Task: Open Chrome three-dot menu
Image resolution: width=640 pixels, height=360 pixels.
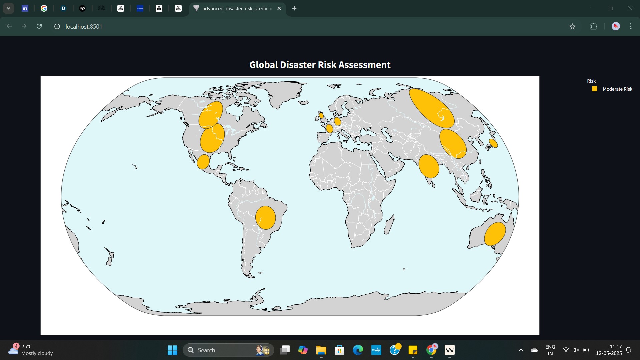Action: (x=631, y=26)
